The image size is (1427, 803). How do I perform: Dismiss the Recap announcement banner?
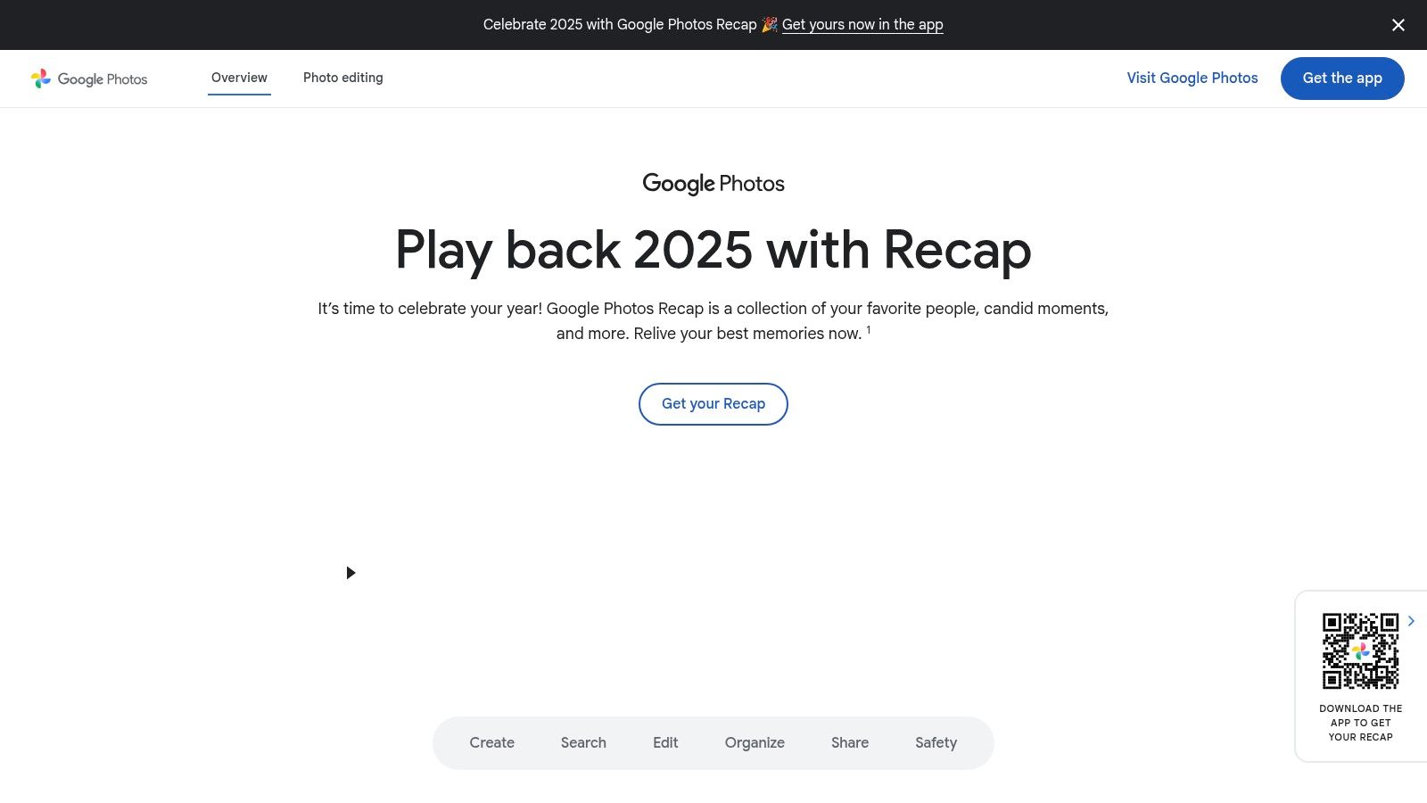(x=1398, y=25)
